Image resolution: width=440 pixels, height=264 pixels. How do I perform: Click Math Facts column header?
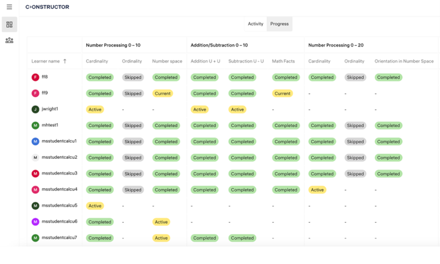pos(283,61)
